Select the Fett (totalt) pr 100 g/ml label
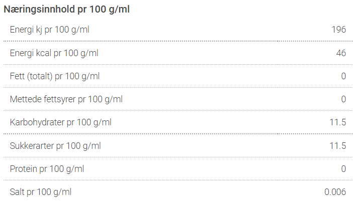Screen dimensions: 353x202 (55, 76)
